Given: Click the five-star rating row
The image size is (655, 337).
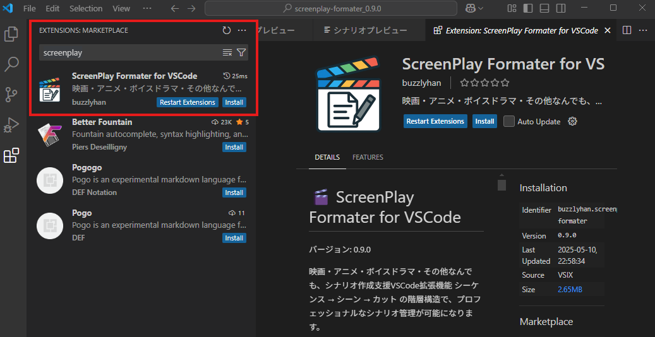Looking at the screenshot, I should pos(484,83).
